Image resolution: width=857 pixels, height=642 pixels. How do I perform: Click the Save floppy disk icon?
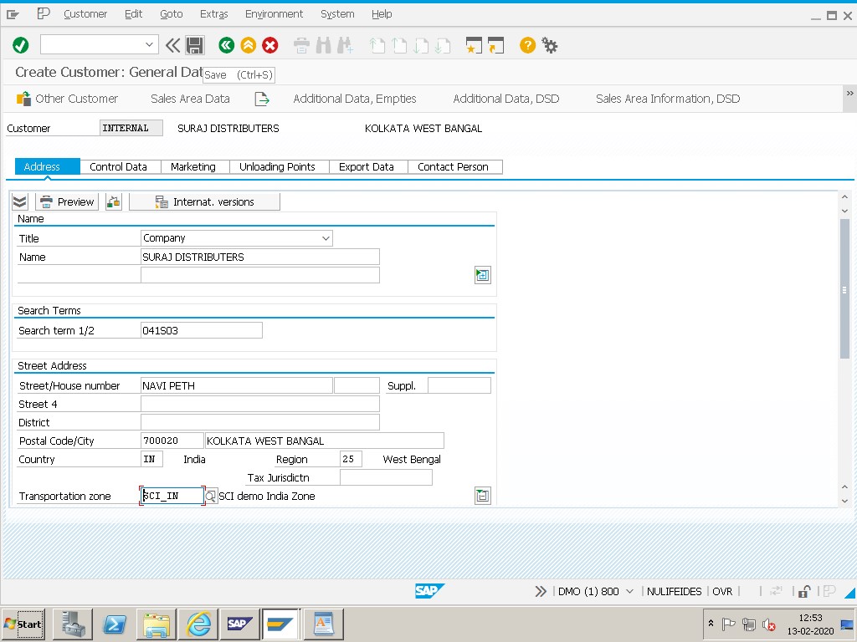(194, 45)
